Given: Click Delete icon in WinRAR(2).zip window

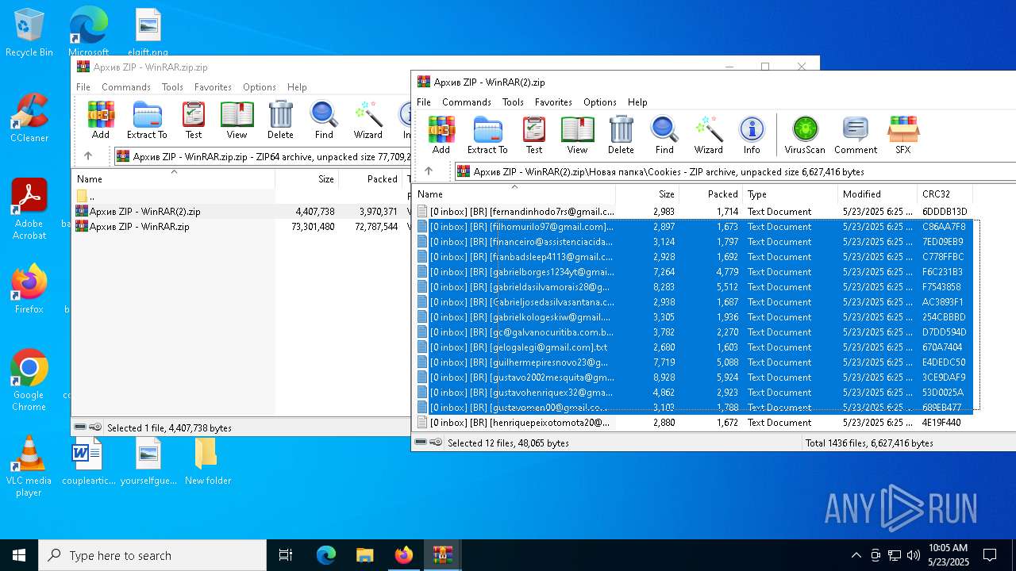Looking at the screenshot, I should (x=621, y=135).
